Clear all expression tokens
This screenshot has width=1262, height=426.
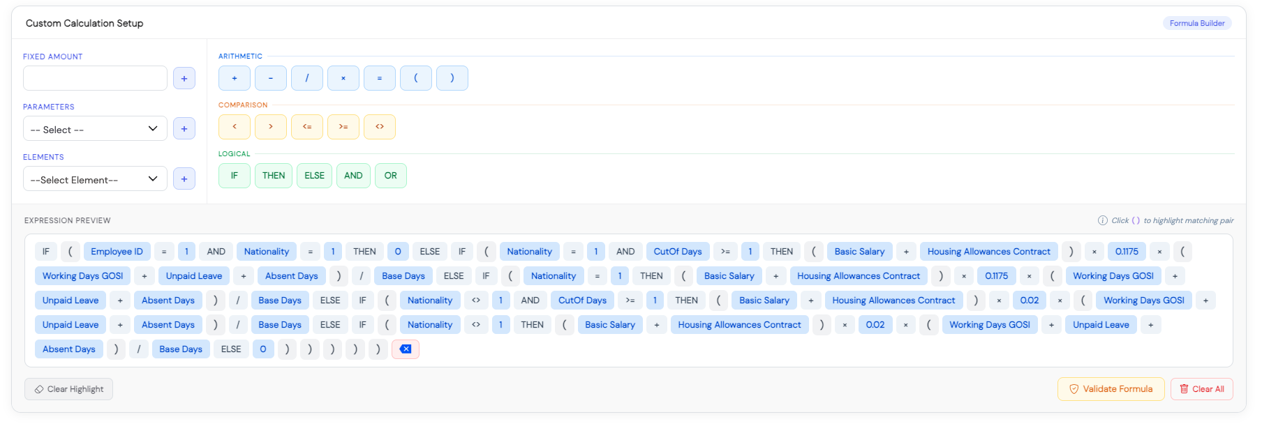coord(1202,389)
